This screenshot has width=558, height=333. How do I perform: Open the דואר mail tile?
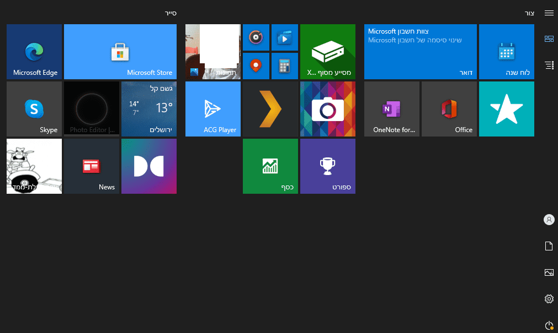tap(420, 52)
